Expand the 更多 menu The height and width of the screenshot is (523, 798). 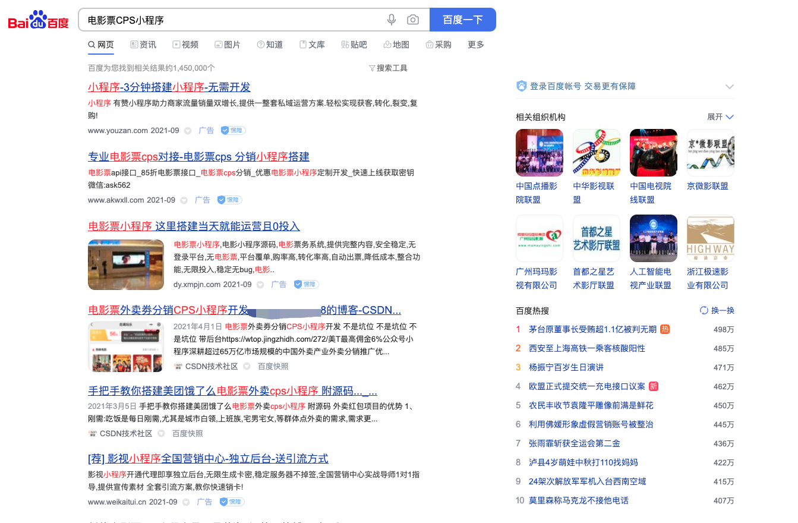(476, 45)
